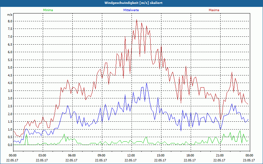Click the blue Mittelwerte legend label
Image resolution: width=263 pixels, height=164 pixels.
tap(131, 10)
